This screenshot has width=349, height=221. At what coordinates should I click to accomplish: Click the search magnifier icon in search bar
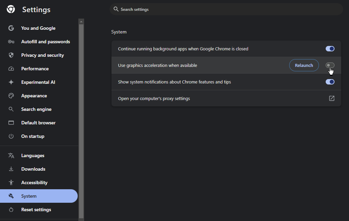(x=116, y=9)
